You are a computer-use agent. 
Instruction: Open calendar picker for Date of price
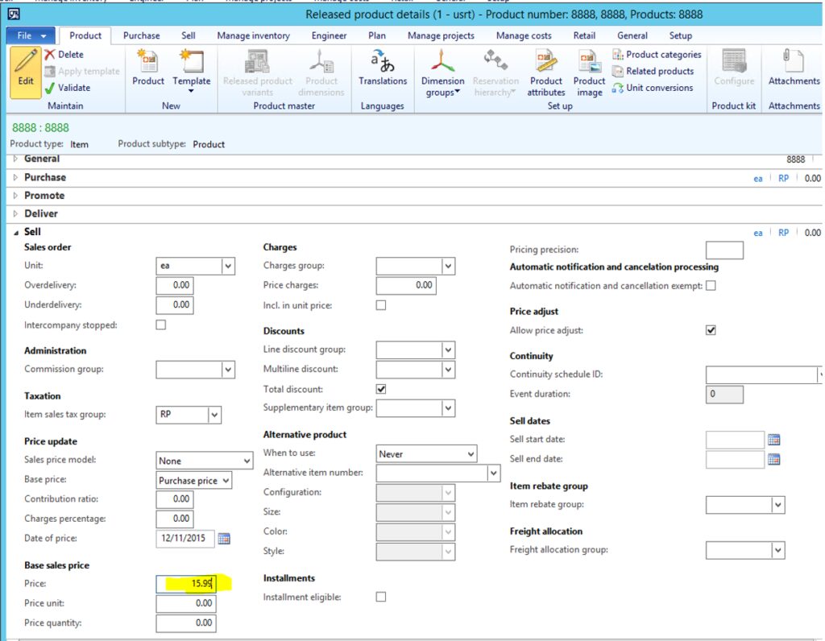tap(225, 539)
